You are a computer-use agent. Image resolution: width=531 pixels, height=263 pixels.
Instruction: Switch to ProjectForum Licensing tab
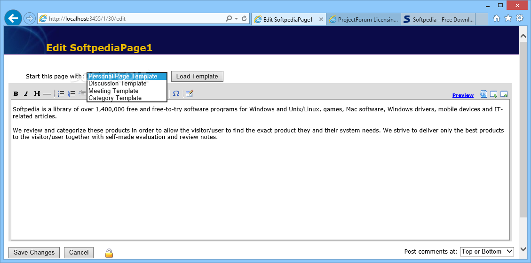tap(364, 20)
